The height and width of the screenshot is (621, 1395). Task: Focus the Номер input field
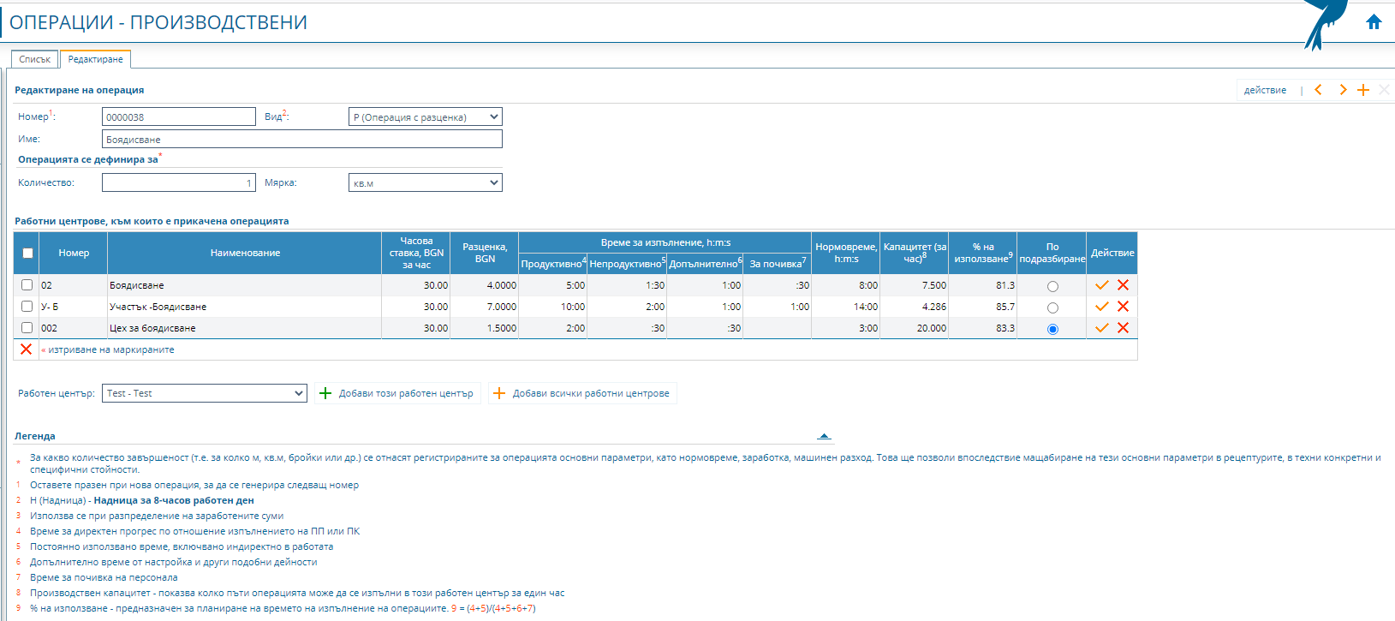(179, 116)
